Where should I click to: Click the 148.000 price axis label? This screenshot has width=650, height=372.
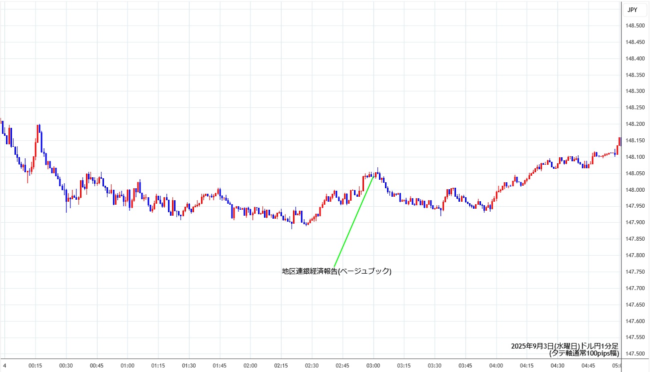pyautogui.click(x=635, y=190)
